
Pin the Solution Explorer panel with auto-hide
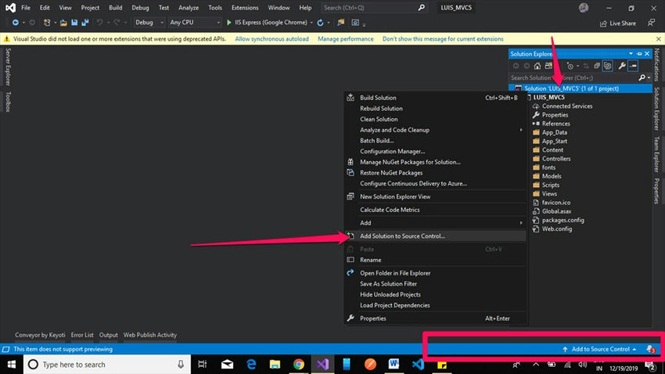(x=639, y=54)
